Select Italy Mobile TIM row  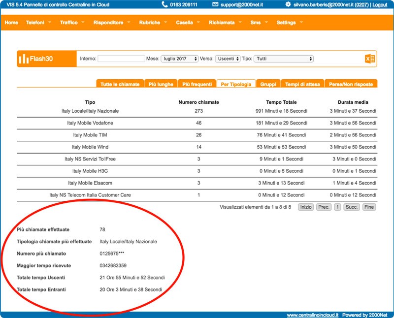click(197, 135)
